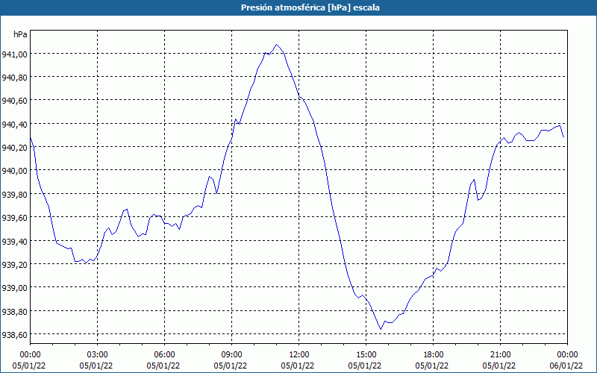Image resolution: width=597 pixels, height=373 pixels.
Task: Click the 'Presión atmosférica [hPa] escala' title
Action: coord(310,7)
